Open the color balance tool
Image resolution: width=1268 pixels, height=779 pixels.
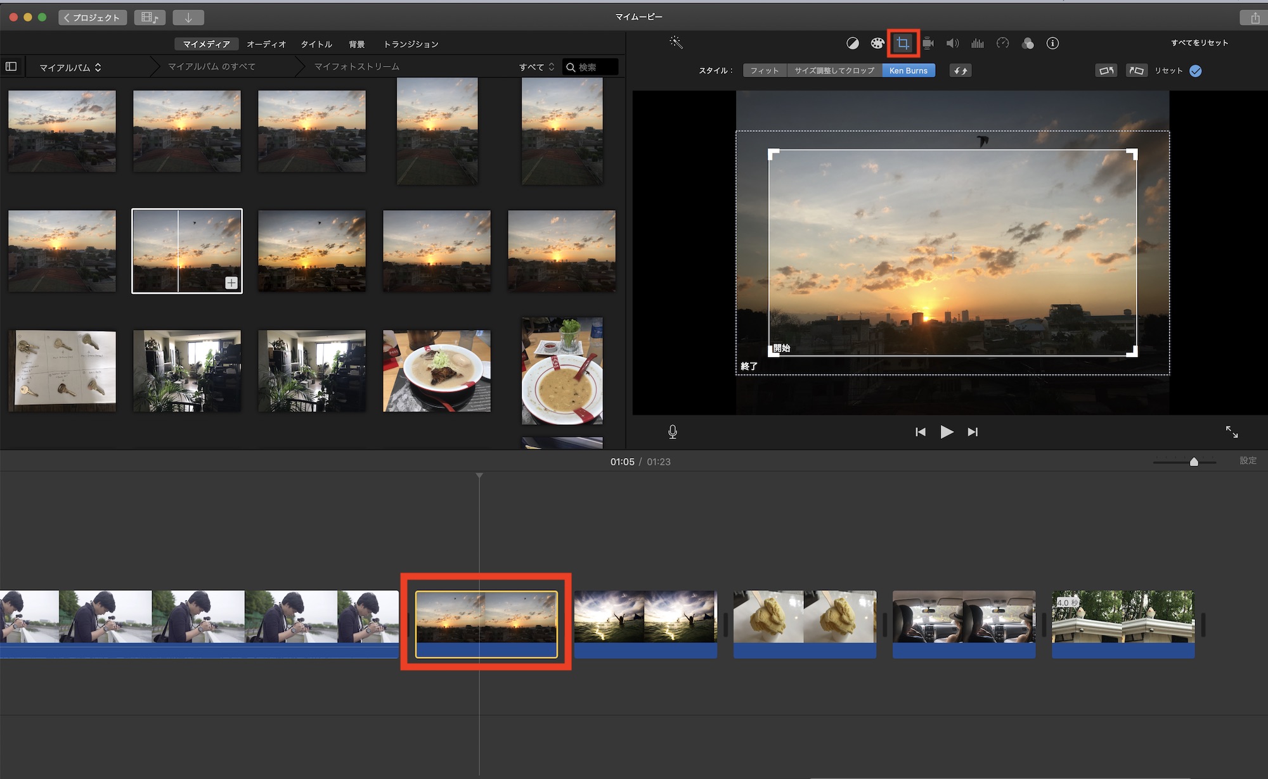coord(853,43)
